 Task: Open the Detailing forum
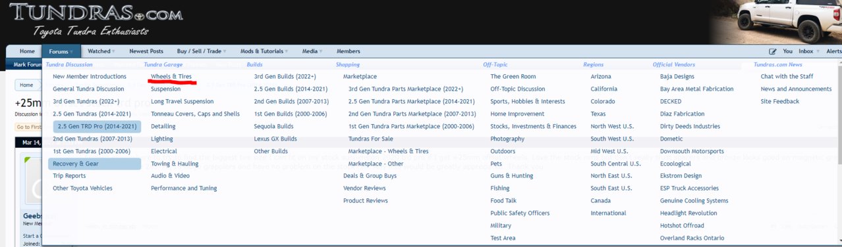(x=163, y=126)
